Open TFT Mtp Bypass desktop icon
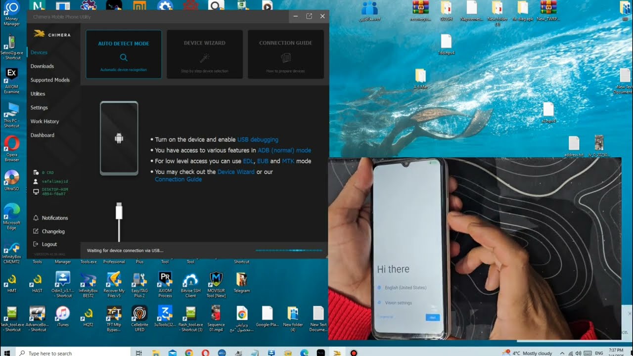633x356 pixels. 114,318
